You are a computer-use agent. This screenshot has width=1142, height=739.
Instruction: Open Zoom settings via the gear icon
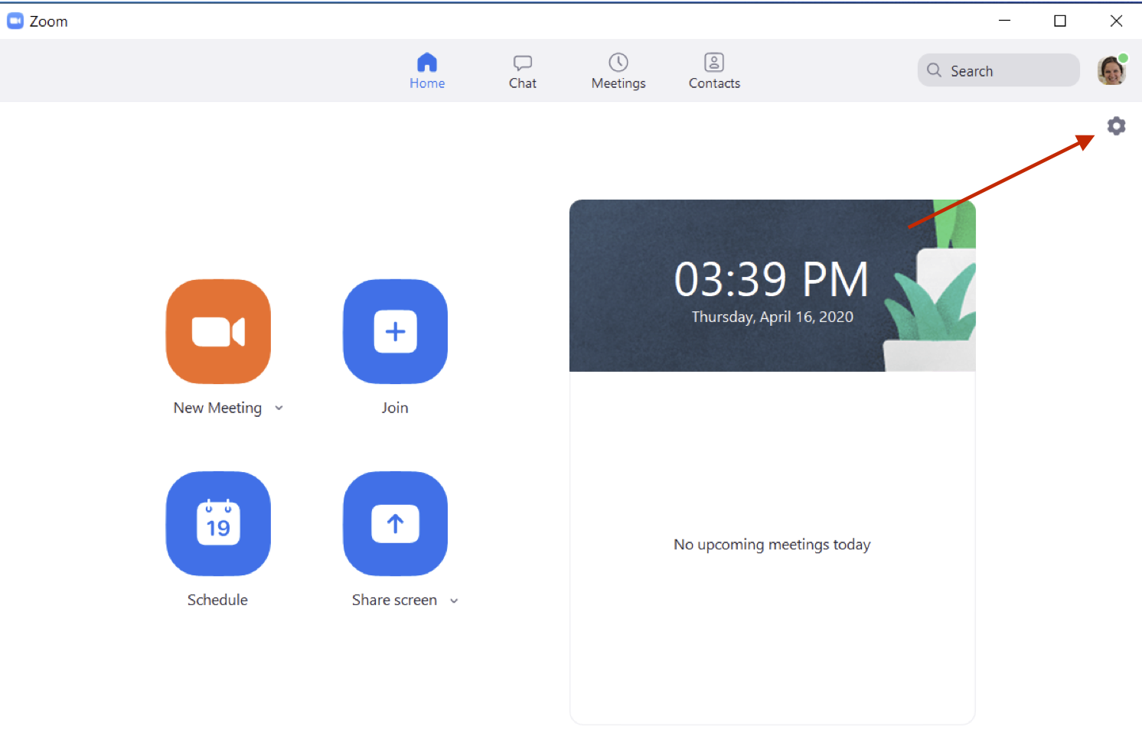coord(1117,125)
